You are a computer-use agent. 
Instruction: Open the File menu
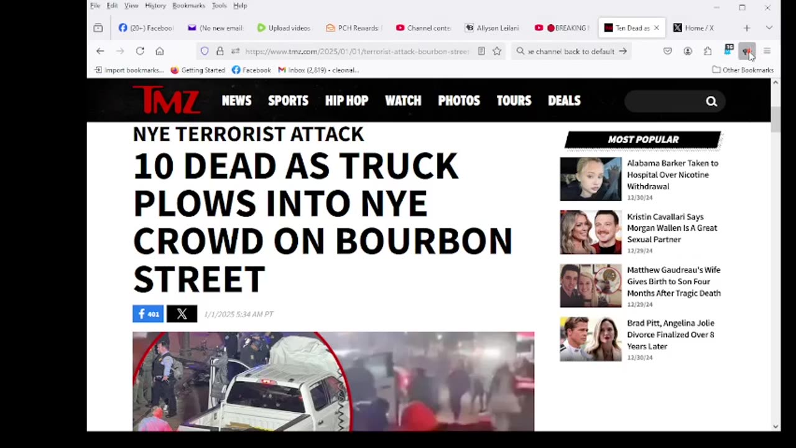pyautogui.click(x=95, y=6)
